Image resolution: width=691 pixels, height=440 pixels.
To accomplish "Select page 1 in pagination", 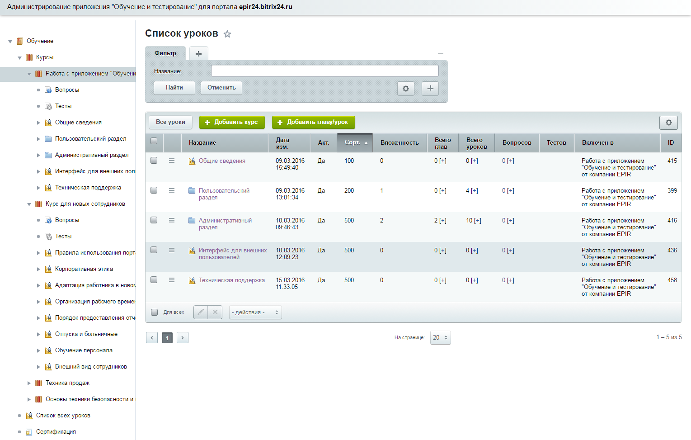I will [167, 338].
